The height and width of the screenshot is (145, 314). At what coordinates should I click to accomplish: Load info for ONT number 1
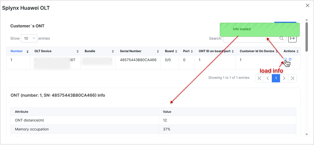tap(285, 59)
